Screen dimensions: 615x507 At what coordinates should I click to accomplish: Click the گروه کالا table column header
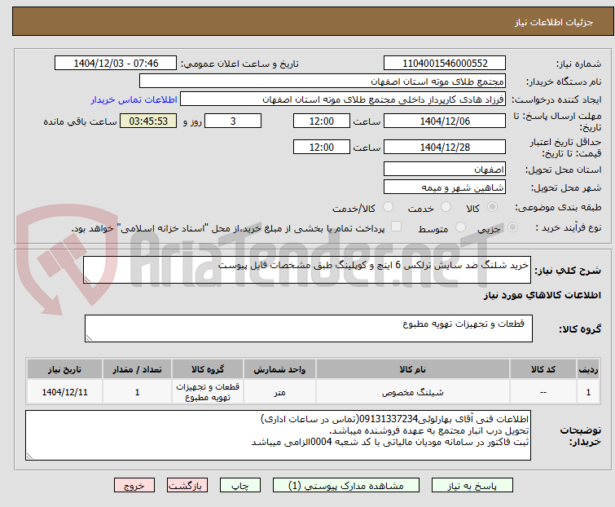(208, 369)
